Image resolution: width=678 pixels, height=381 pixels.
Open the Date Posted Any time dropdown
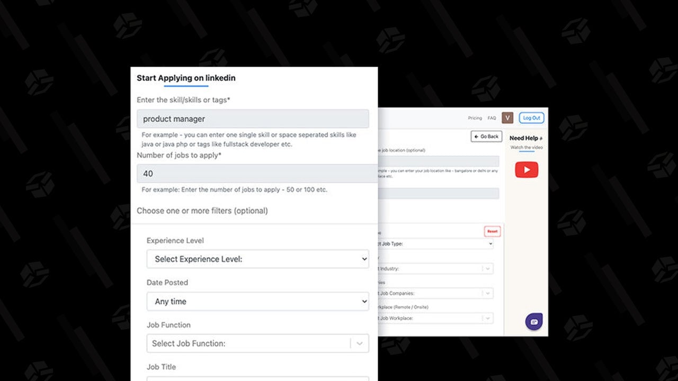pyautogui.click(x=258, y=302)
